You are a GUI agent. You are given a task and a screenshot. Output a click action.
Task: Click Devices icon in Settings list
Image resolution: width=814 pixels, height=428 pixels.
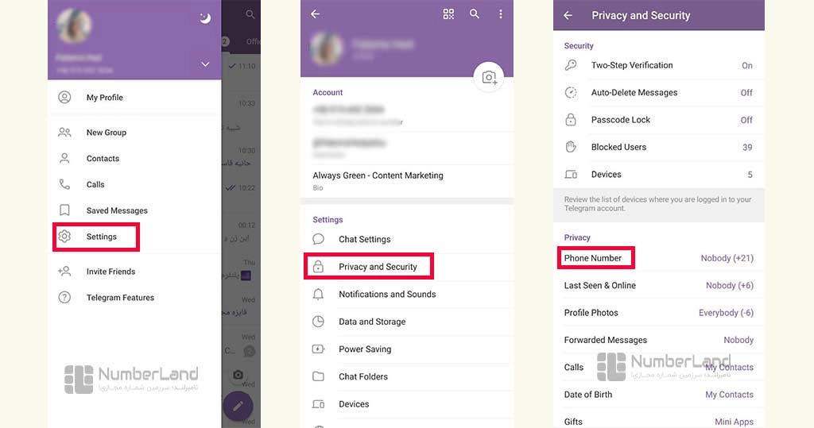318,403
